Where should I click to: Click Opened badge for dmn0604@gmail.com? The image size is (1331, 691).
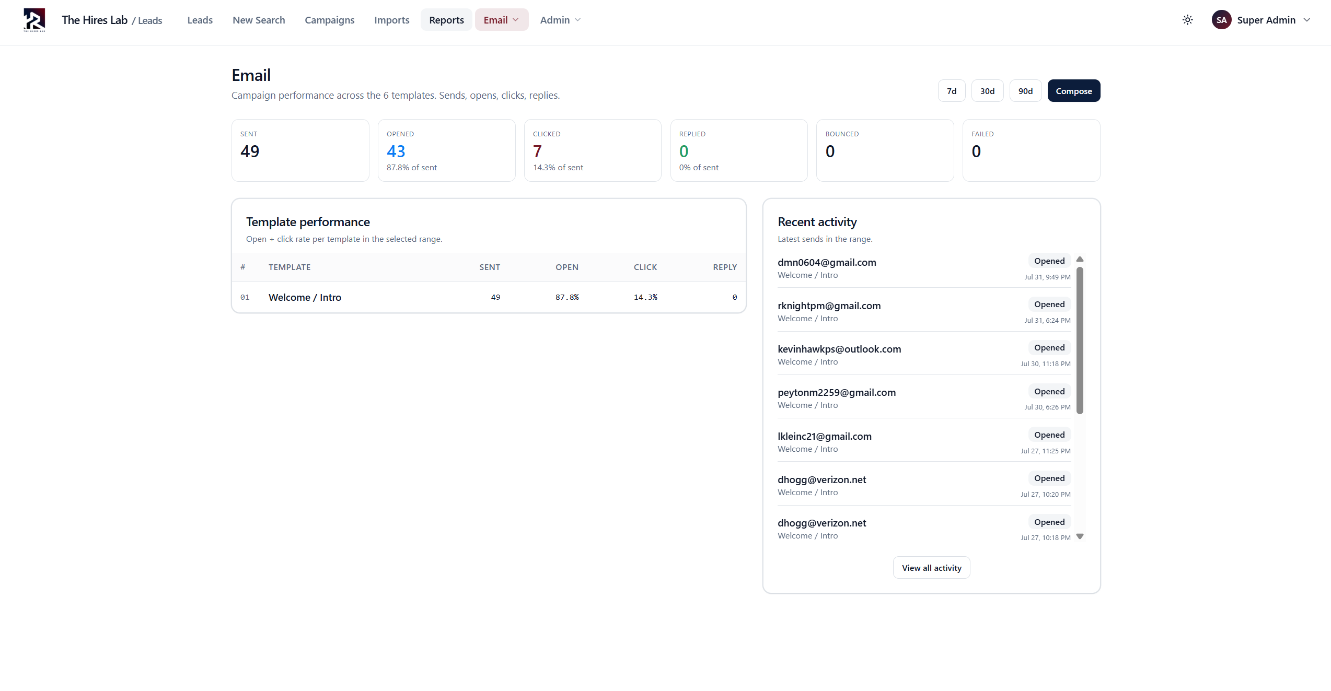click(1049, 261)
